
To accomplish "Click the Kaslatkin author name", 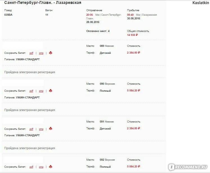I will click(201, 3).
